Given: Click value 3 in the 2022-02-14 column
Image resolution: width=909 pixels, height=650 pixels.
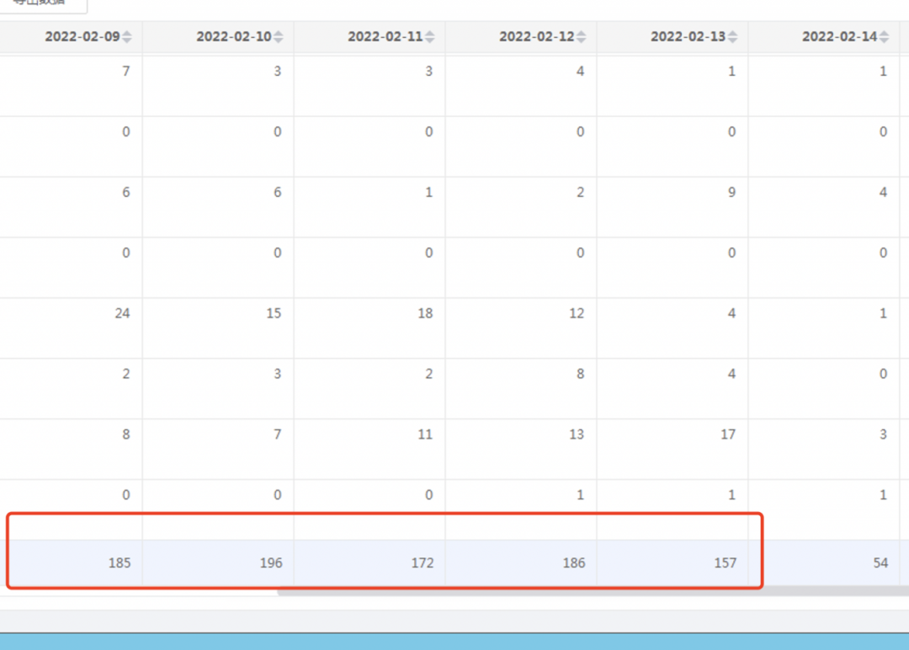Looking at the screenshot, I should 883,435.
